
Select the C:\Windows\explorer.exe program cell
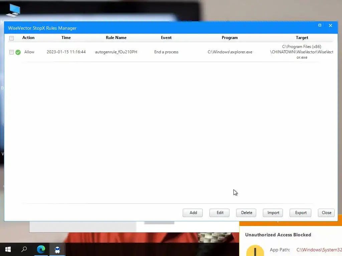[230, 52]
